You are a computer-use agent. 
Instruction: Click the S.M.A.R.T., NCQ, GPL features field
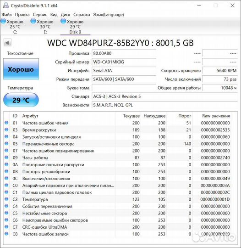pos(165,105)
